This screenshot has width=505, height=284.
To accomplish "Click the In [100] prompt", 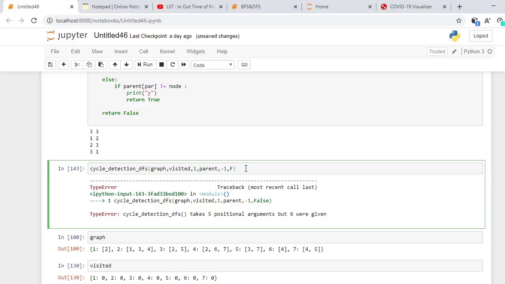I will (71, 237).
